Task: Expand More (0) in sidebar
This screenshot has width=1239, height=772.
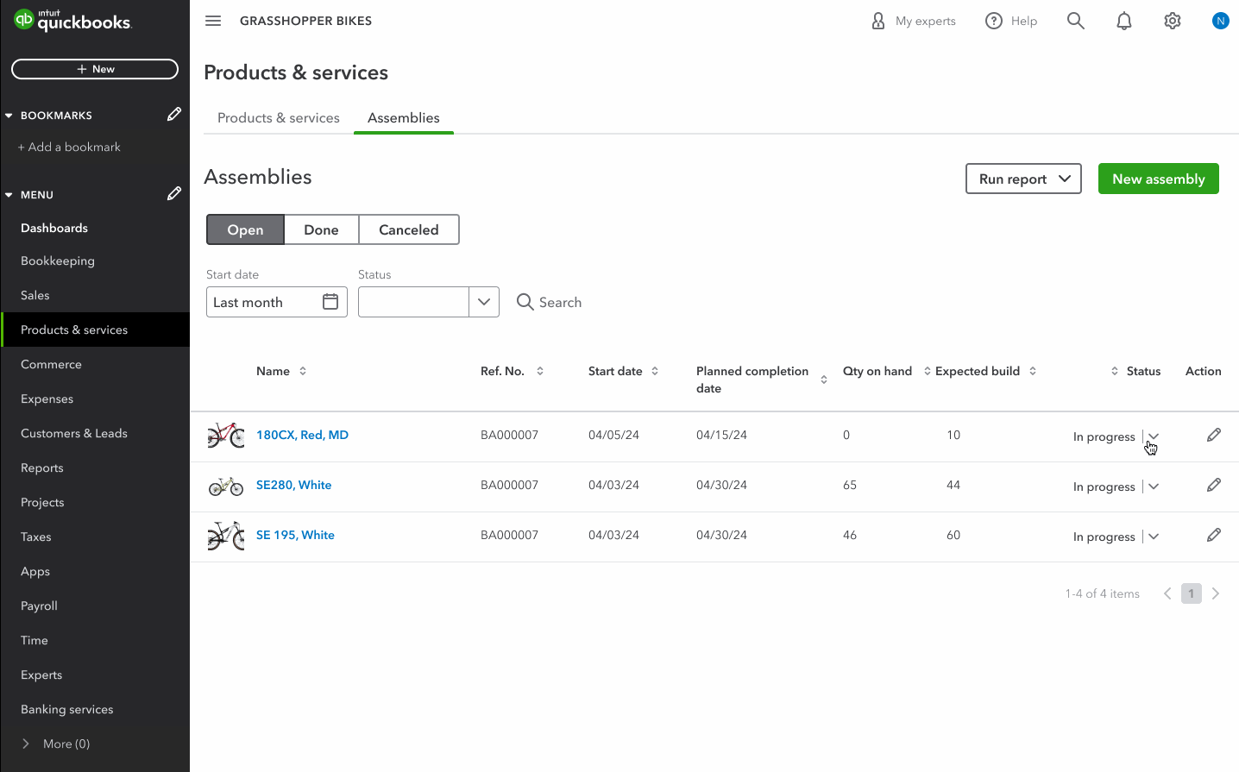Action: 56,744
